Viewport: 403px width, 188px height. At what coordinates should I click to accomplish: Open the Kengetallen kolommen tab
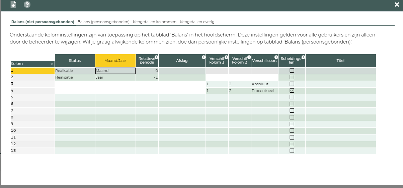pyautogui.click(x=154, y=22)
